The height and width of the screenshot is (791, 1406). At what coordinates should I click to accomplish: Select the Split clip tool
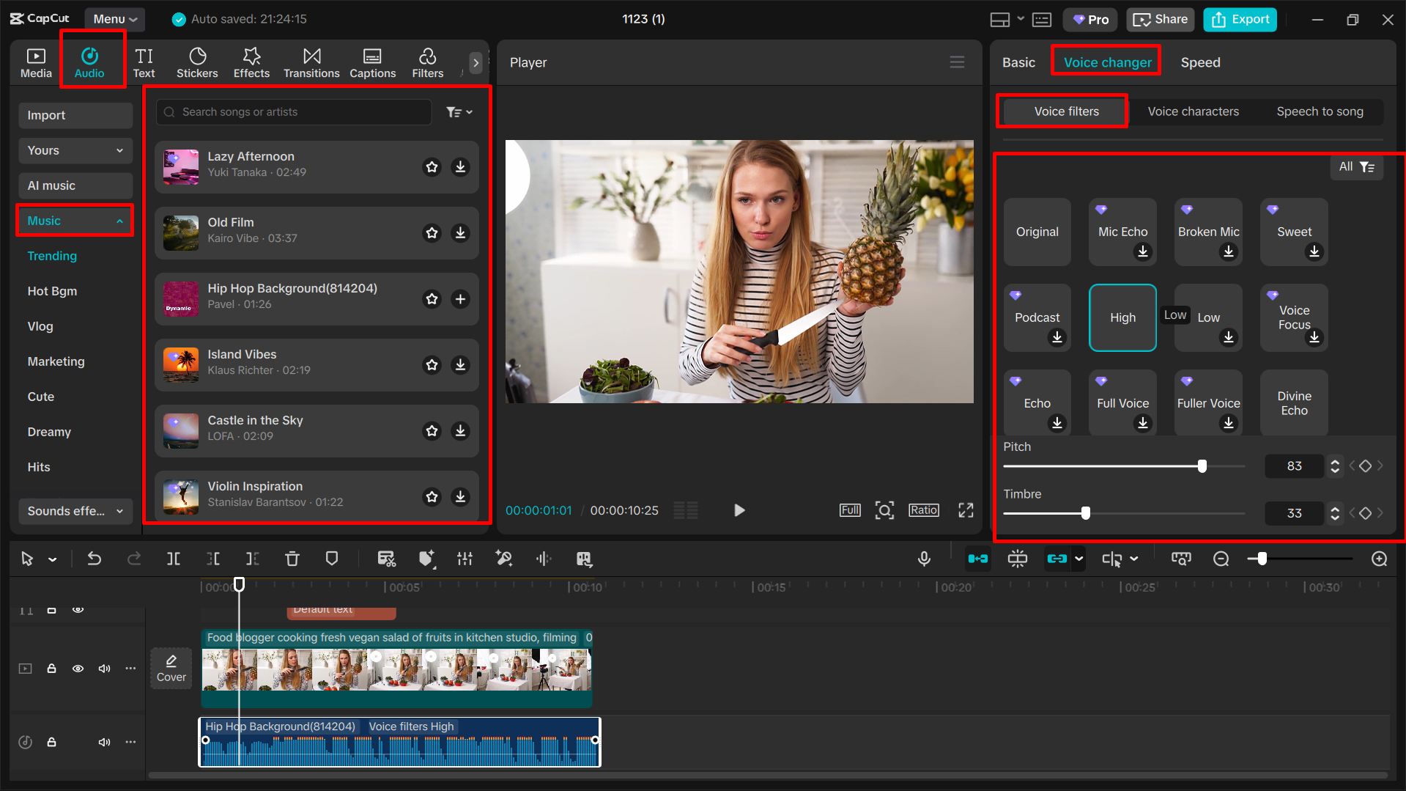click(174, 559)
